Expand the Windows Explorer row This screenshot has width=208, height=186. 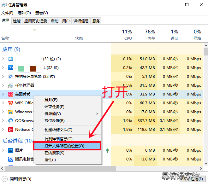click(3, 112)
